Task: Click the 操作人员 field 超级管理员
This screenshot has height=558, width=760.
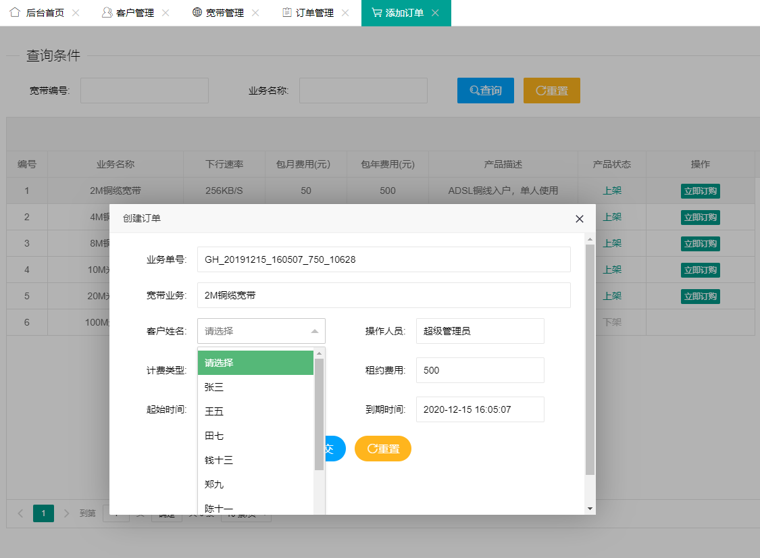Action: [x=480, y=331]
